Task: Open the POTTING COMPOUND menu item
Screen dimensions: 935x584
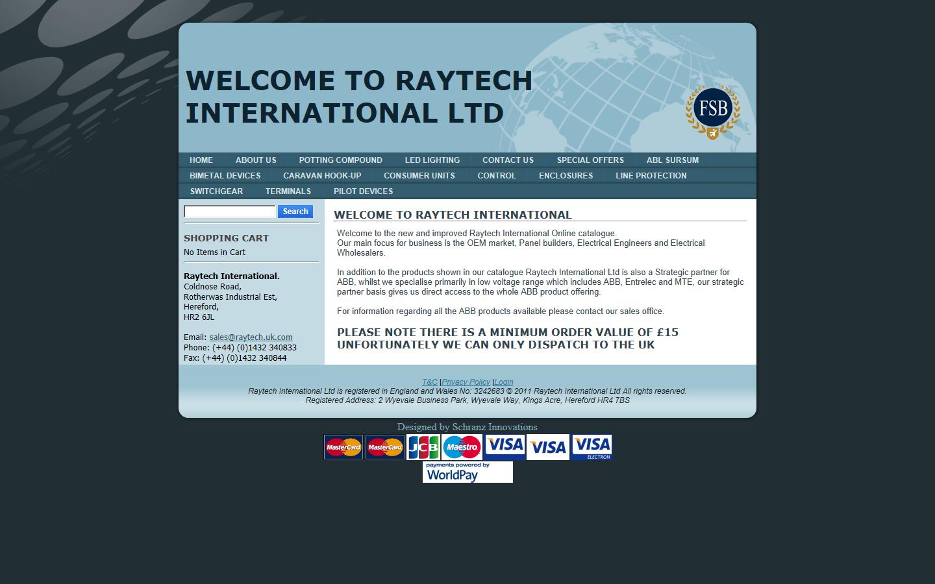Action: point(340,160)
